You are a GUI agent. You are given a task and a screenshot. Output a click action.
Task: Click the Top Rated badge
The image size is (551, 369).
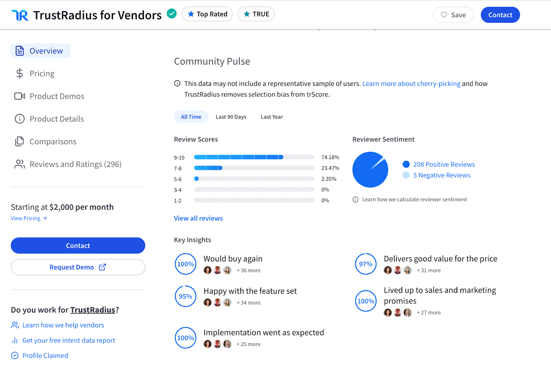tap(207, 14)
